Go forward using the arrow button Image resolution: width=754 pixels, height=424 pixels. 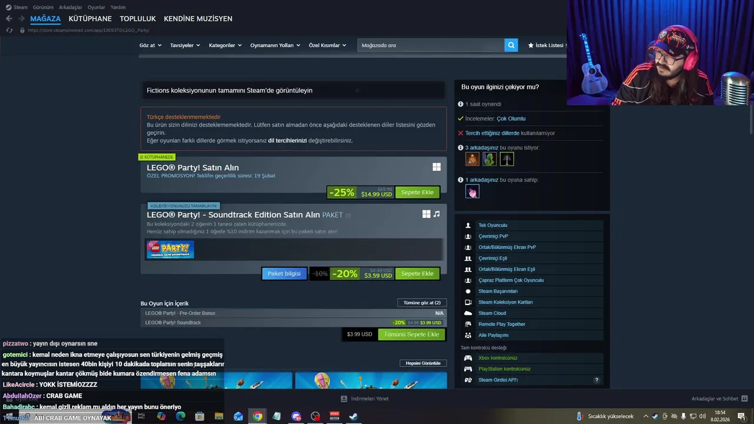(22, 19)
